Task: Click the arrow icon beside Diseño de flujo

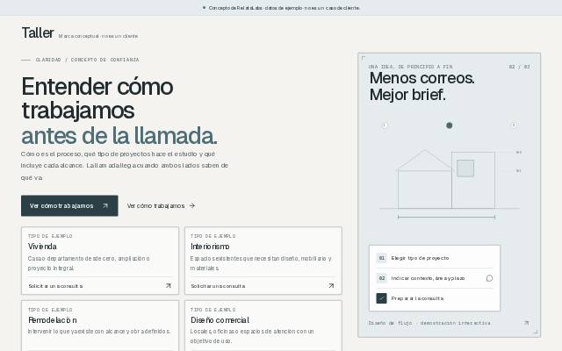Action: tap(527, 323)
